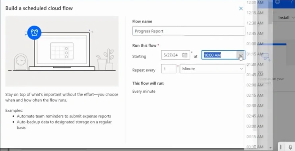Edit the Flow name field
Viewport: 295px width, 151px height.
(x=188, y=31)
